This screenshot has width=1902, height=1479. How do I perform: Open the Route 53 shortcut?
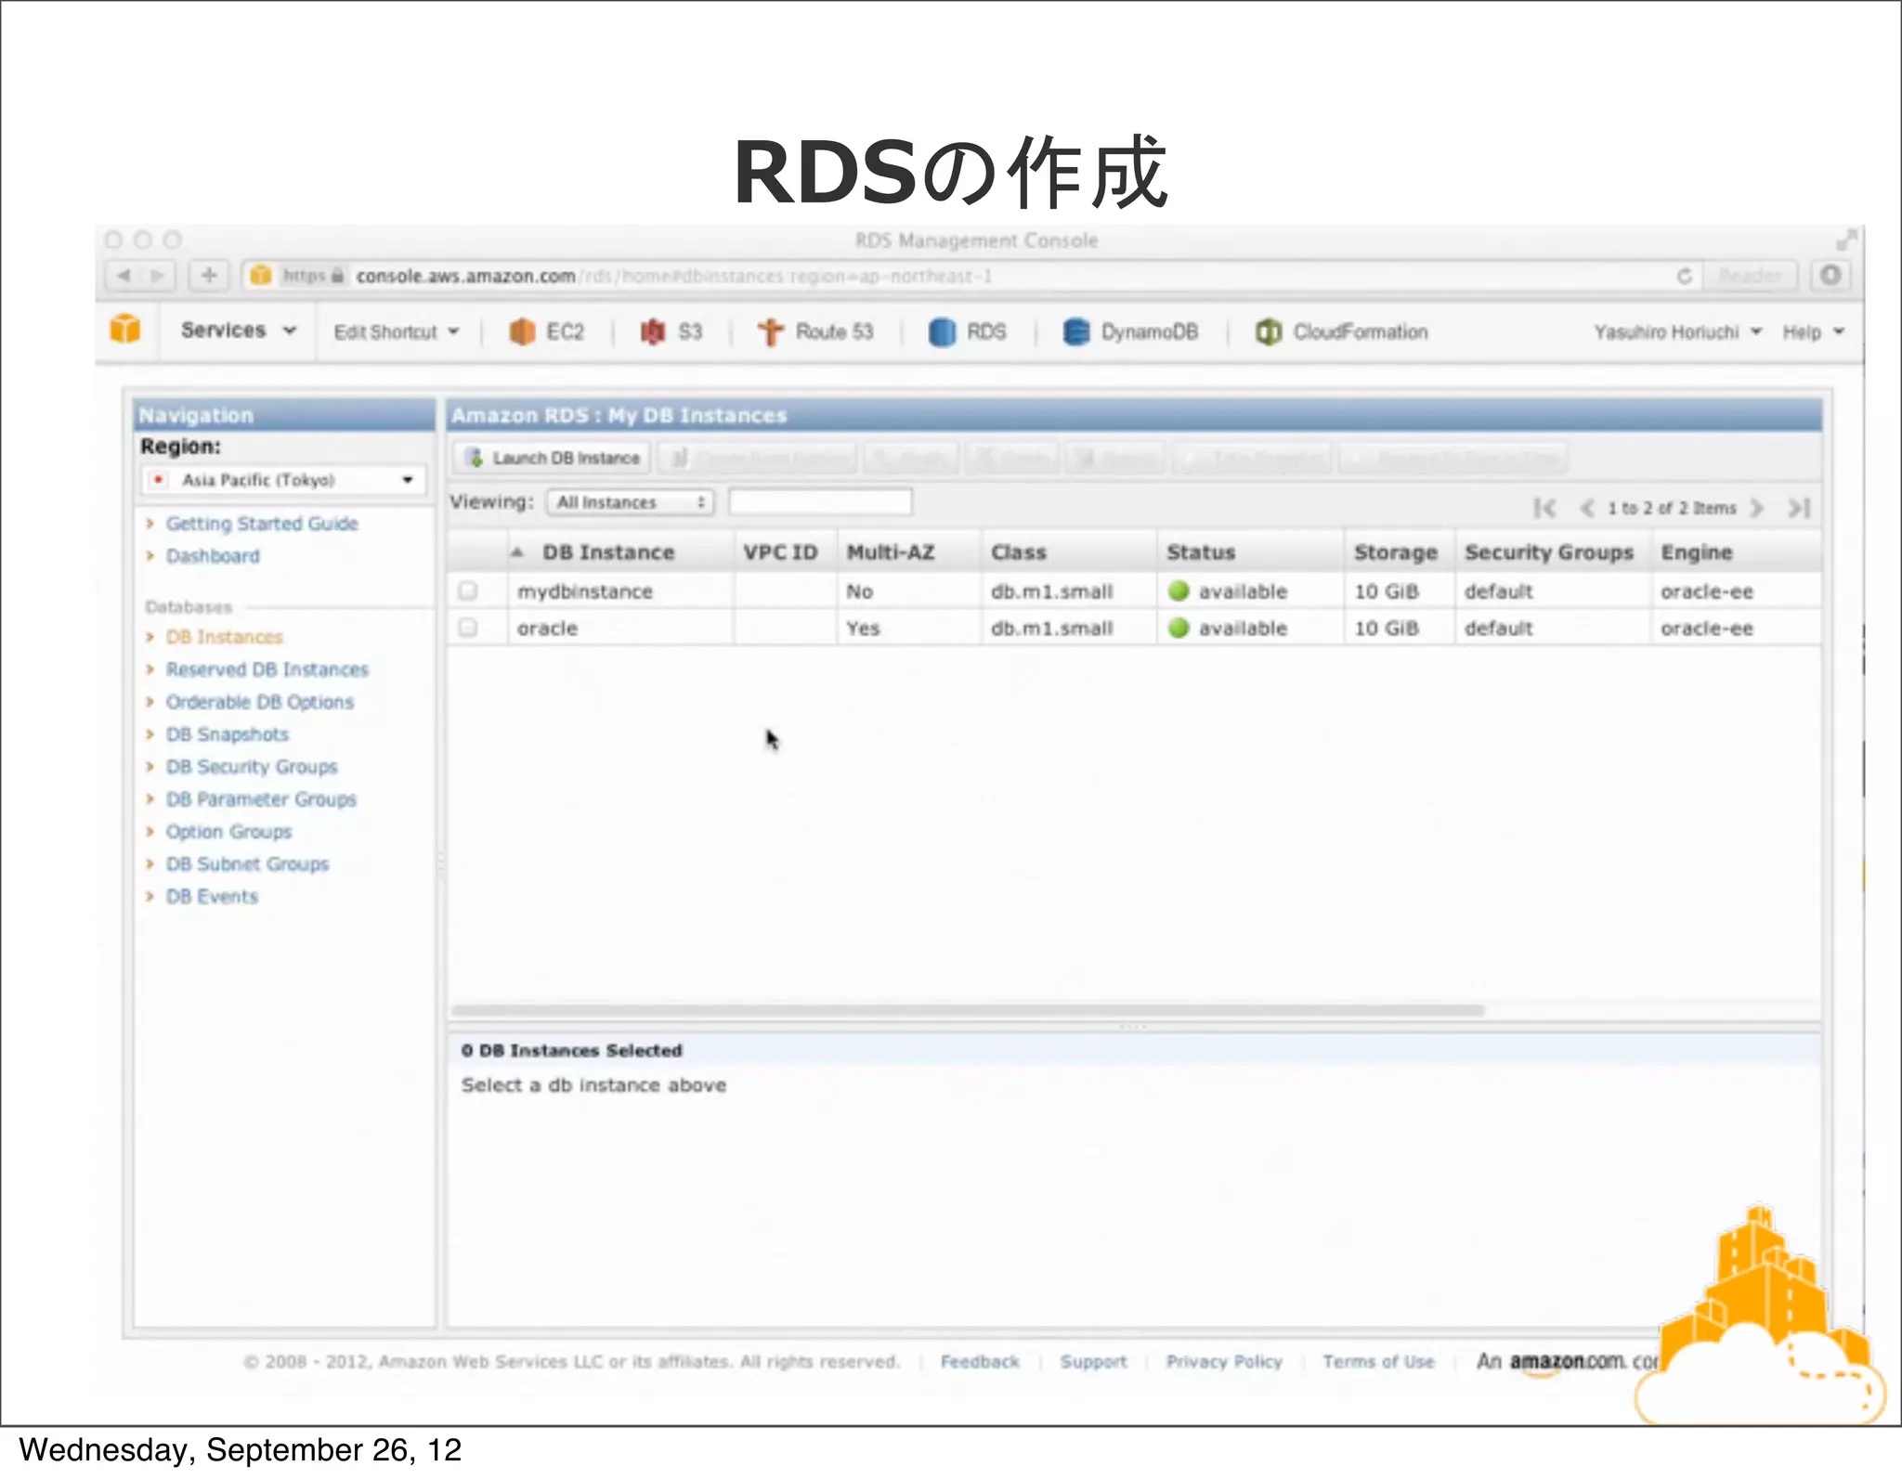coord(815,331)
